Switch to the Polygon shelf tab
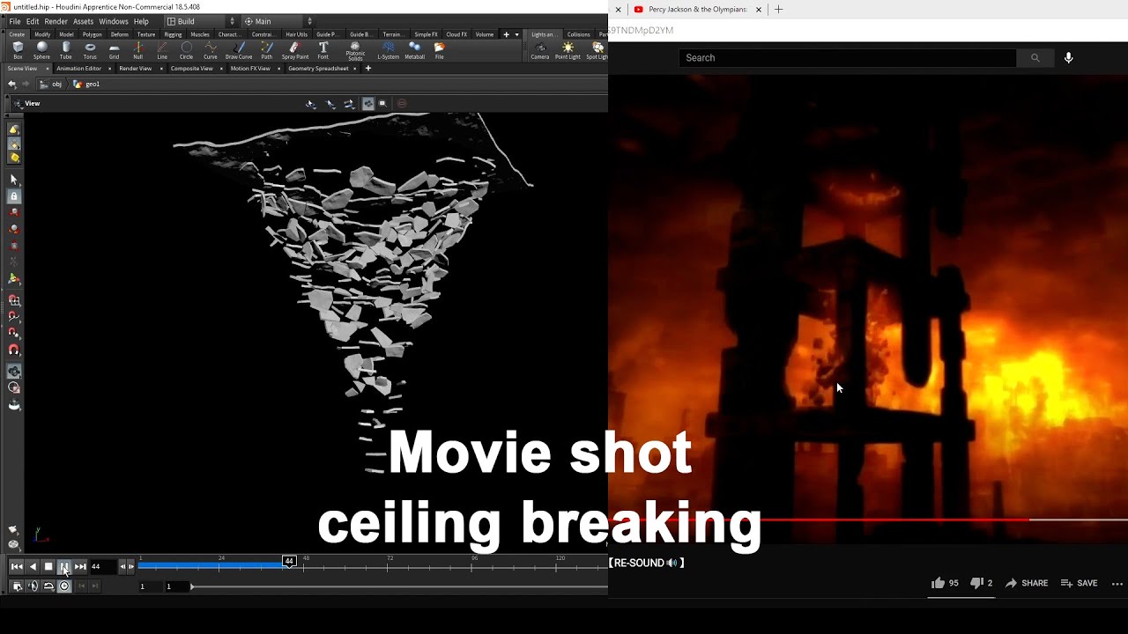Screen dimensions: 1128x634 click(92, 34)
